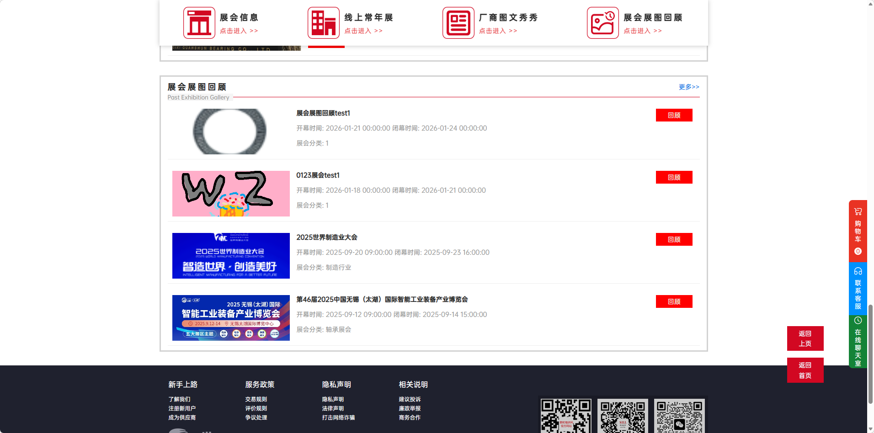
Task: Click the 展会展图回顾 picture icon
Action: pyautogui.click(x=602, y=23)
